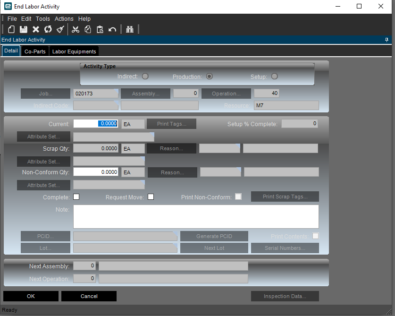Select the Production activity type radio
The width and height of the screenshot is (395, 316).
[x=210, y=76]
